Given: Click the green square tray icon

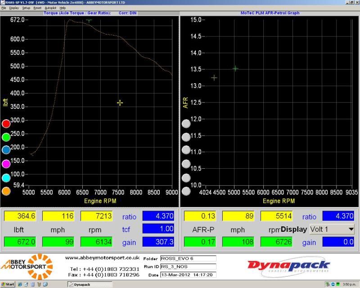Looking at the screenshot, I should coord(338,284).
